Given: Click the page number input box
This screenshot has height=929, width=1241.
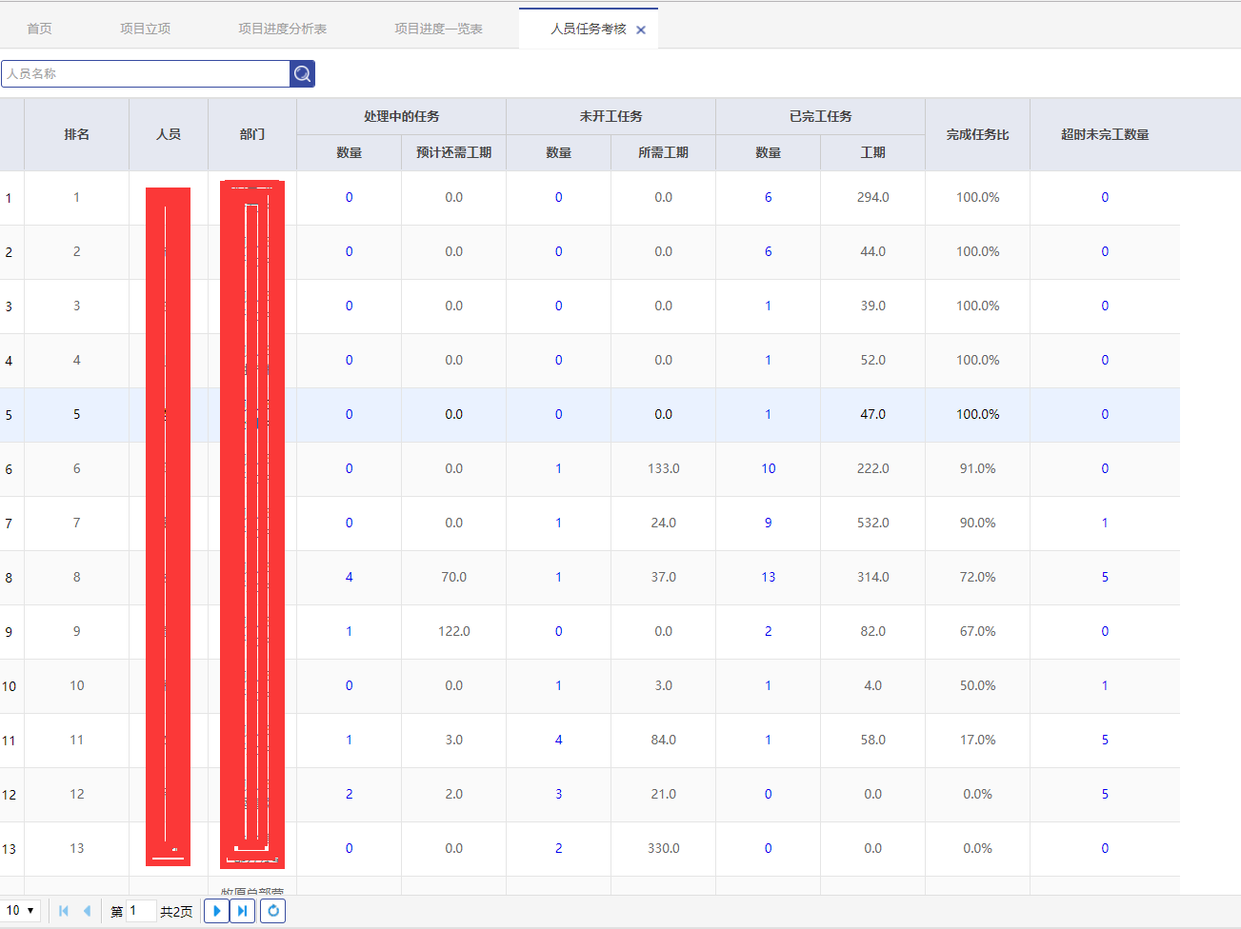Looking at the screenshot, I should [140, 911].
